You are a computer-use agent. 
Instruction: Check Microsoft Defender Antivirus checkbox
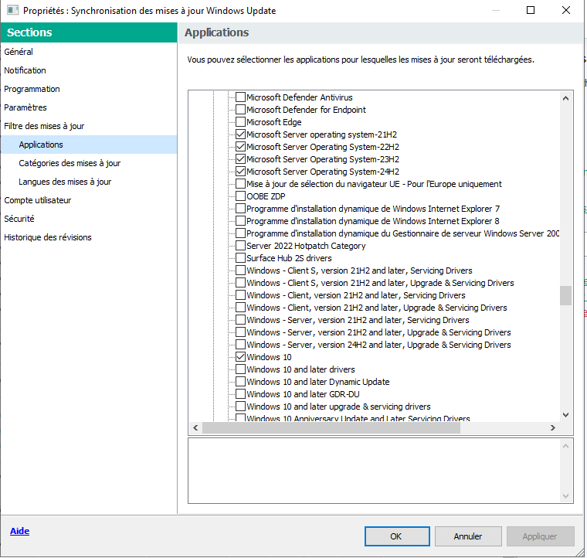(x=240, y=97)
